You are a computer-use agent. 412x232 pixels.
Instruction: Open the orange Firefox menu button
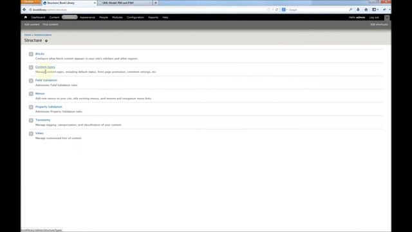point(31,2)
